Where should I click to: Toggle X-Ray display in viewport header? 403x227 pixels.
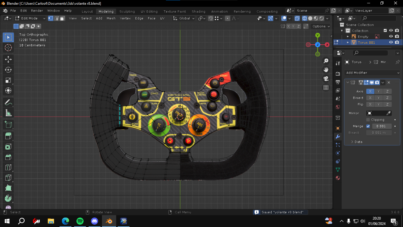click(x=297, y=18)
